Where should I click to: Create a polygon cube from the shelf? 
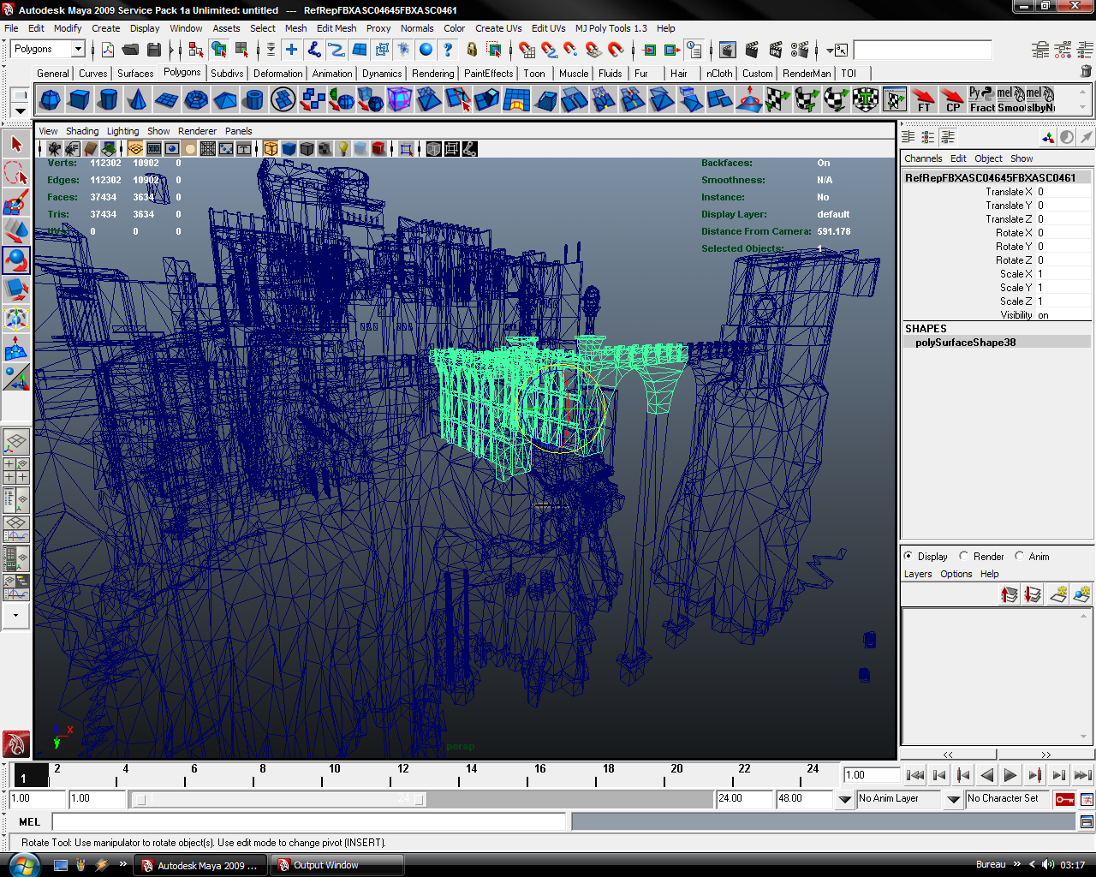pyautogui.click(x=80, y=99)
